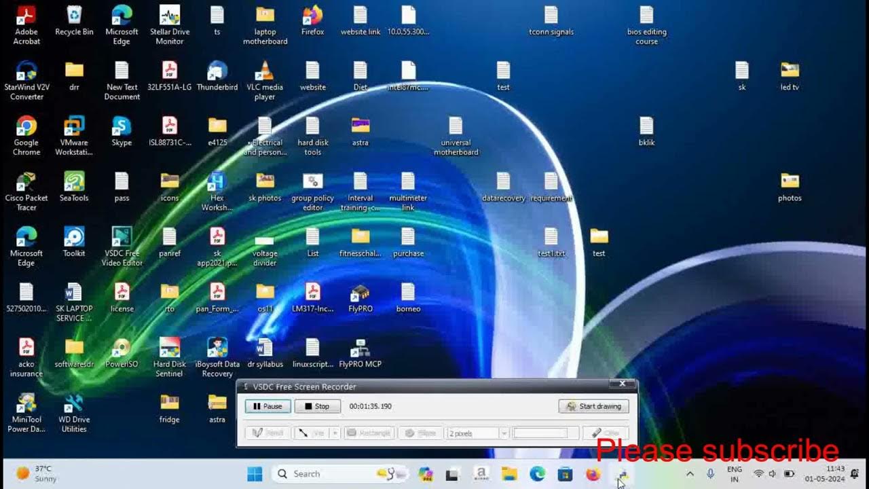The height and width of the screenshot is (489, 869).
Task: Open Hard Disk Sentinel icon
Action: tap(169, 357)
